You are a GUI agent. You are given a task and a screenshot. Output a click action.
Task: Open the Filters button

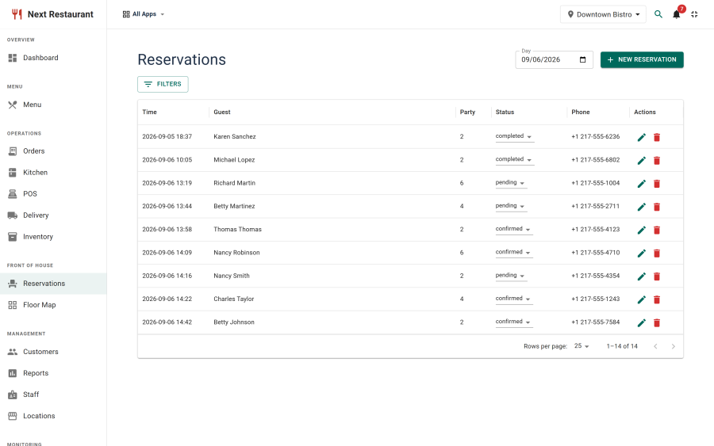(x=163, y=84)
